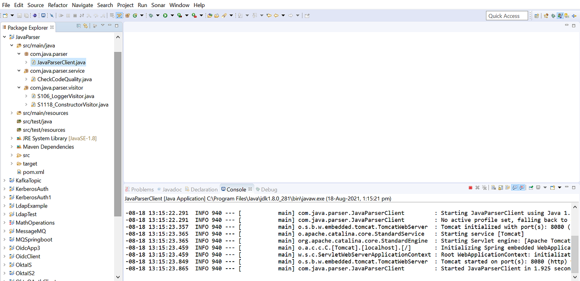Launch the app with the Coverage icon
The image size is (580, 281).
179,15
